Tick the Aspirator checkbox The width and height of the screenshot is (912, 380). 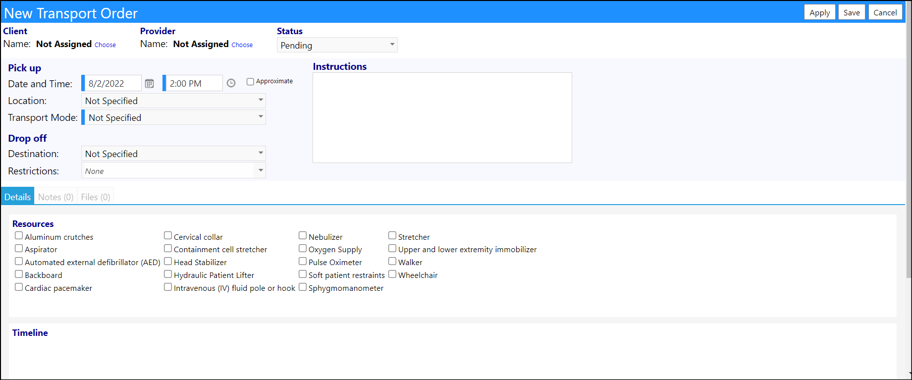tap(19, 248)
